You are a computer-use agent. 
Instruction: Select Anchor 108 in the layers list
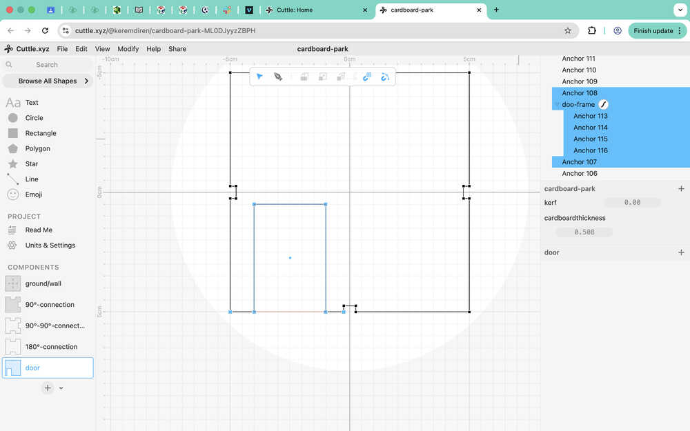579,93
